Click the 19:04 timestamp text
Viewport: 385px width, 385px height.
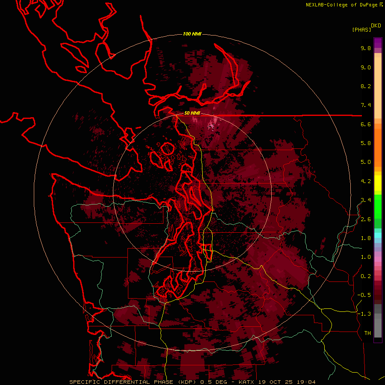tap(306, 382)
